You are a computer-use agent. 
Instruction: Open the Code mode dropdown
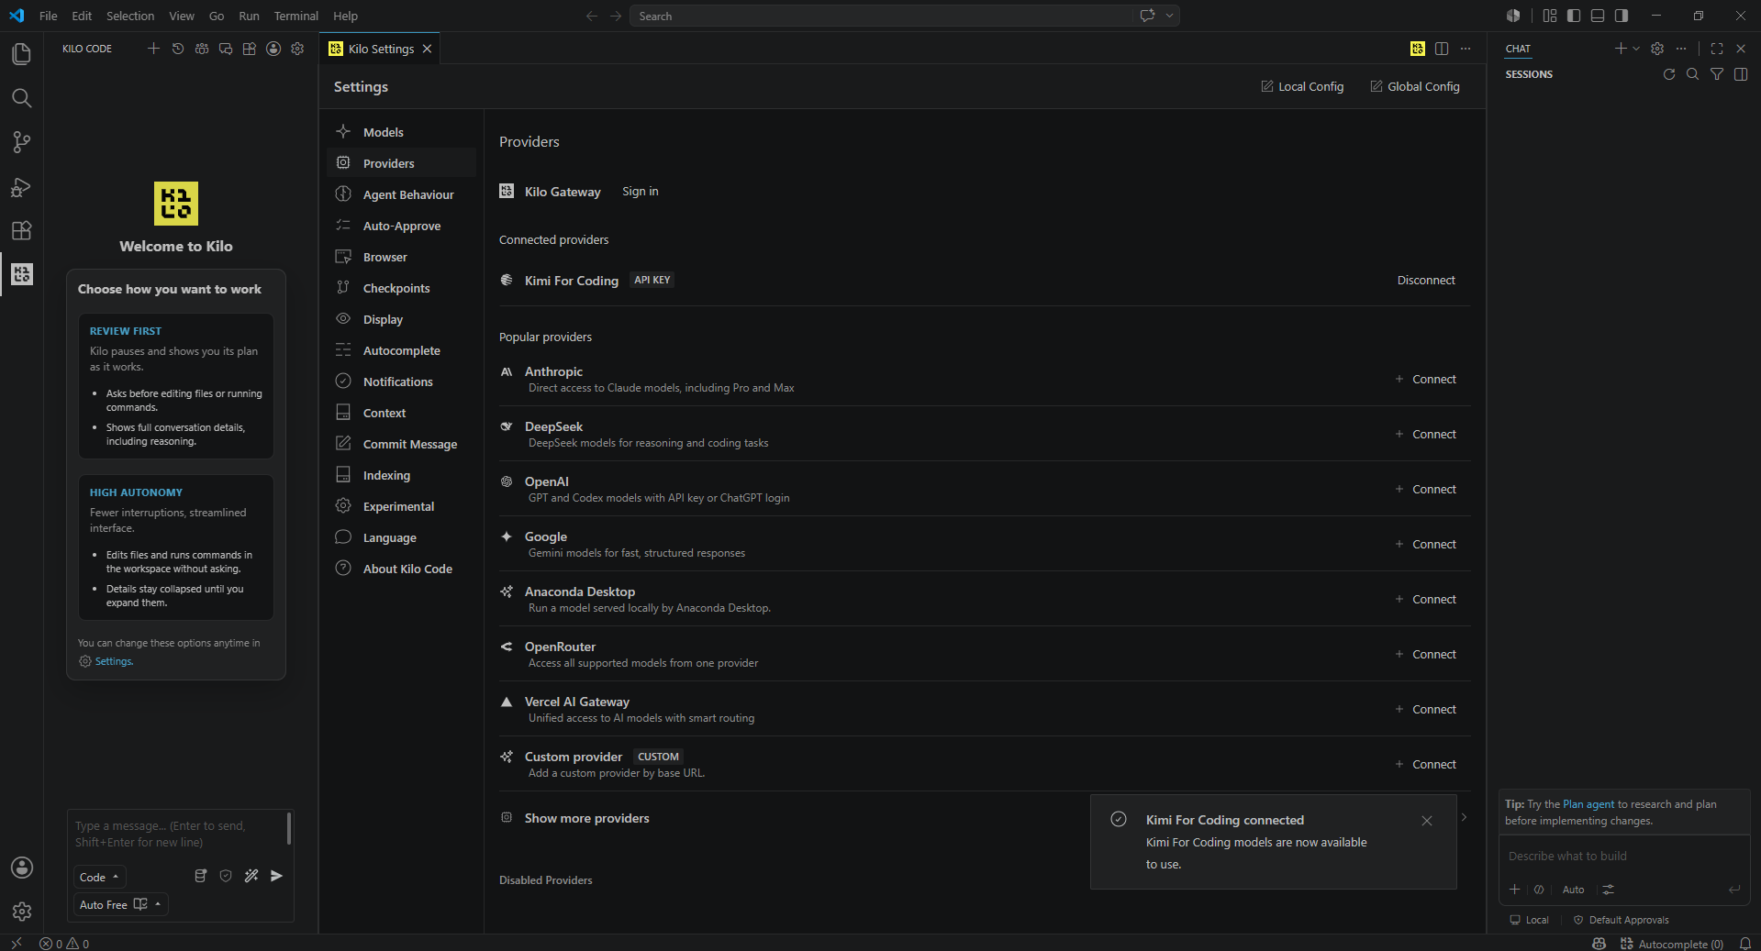99,877
